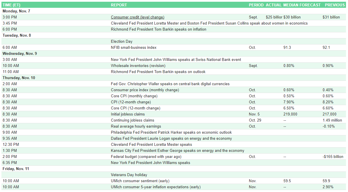Click the jobless claims previous 217,000
Screen dimensions: 348x192
[330, 114]
